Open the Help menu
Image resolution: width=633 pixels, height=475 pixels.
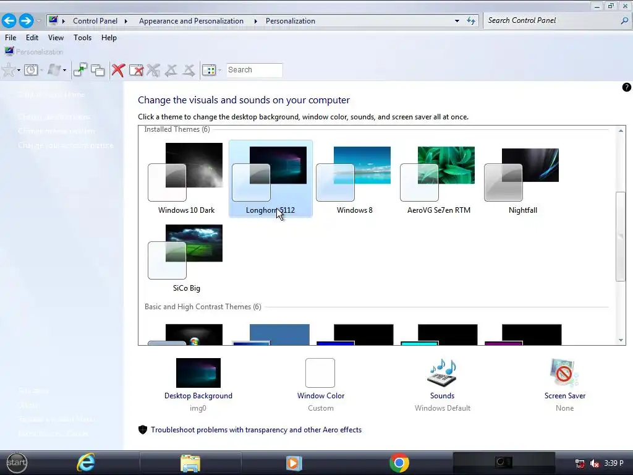click(109, 38)
